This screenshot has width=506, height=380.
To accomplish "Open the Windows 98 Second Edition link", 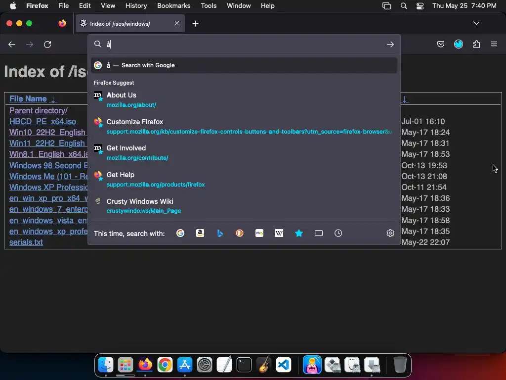I will click(48, 165).
